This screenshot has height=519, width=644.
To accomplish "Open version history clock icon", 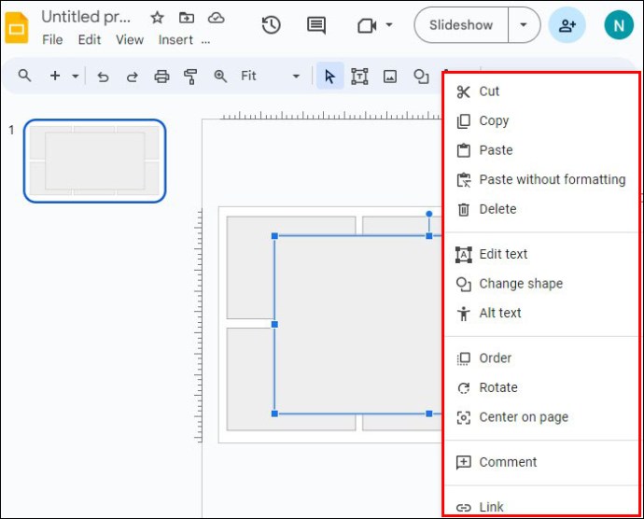I will point(271,25).
